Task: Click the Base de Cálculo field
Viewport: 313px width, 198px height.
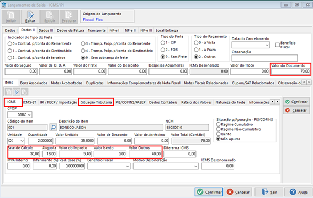Action: (24, 154)
